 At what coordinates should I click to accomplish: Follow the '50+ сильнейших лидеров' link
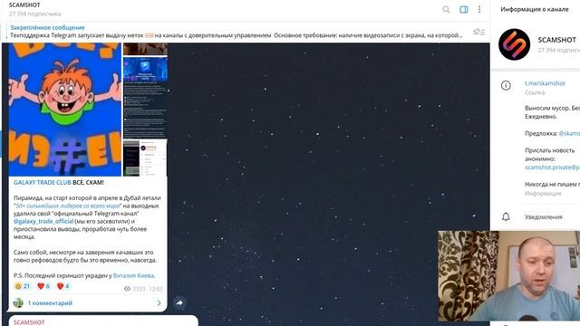[68, 206]
